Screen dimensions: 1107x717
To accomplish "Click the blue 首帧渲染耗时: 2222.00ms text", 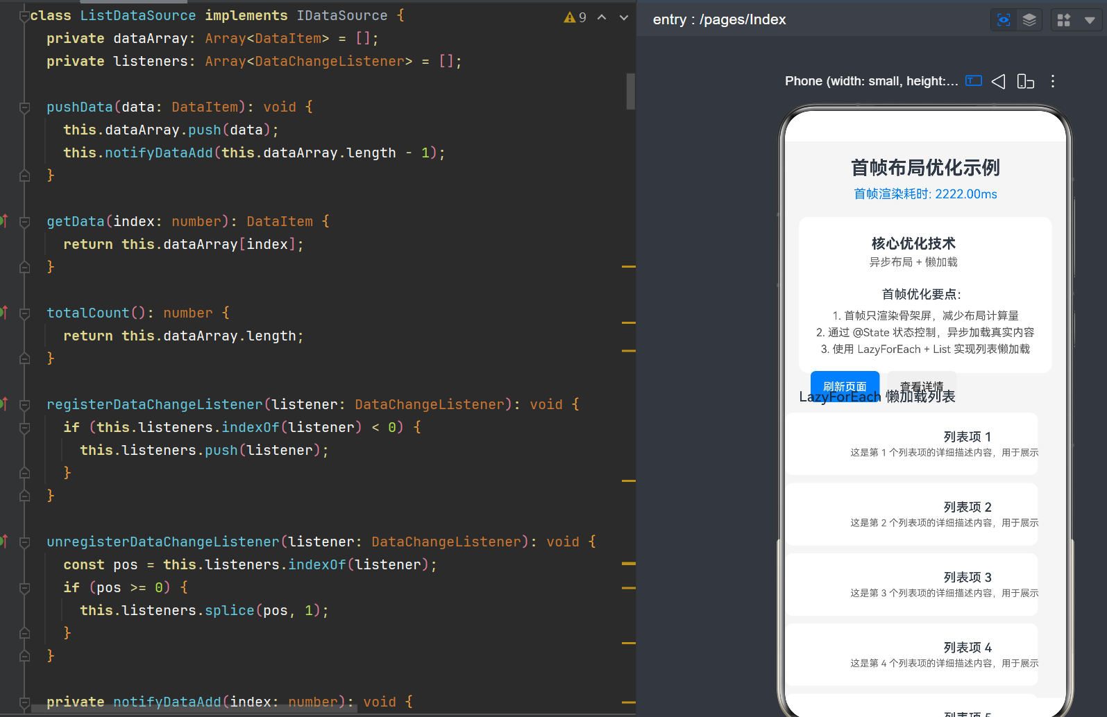I will [925, 194].
